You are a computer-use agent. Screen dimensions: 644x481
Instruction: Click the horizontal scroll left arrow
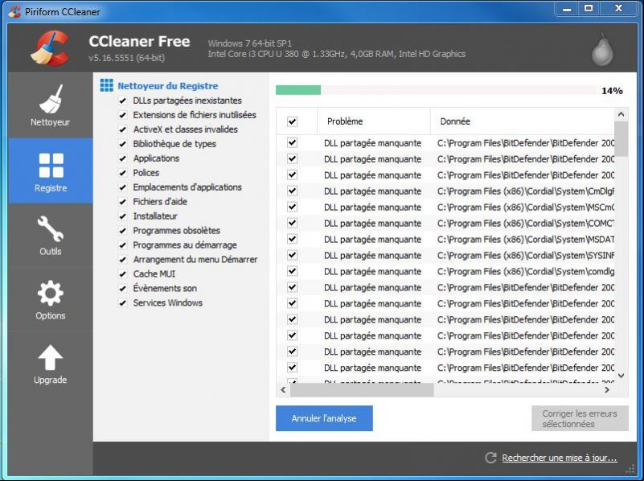point(283,390)
